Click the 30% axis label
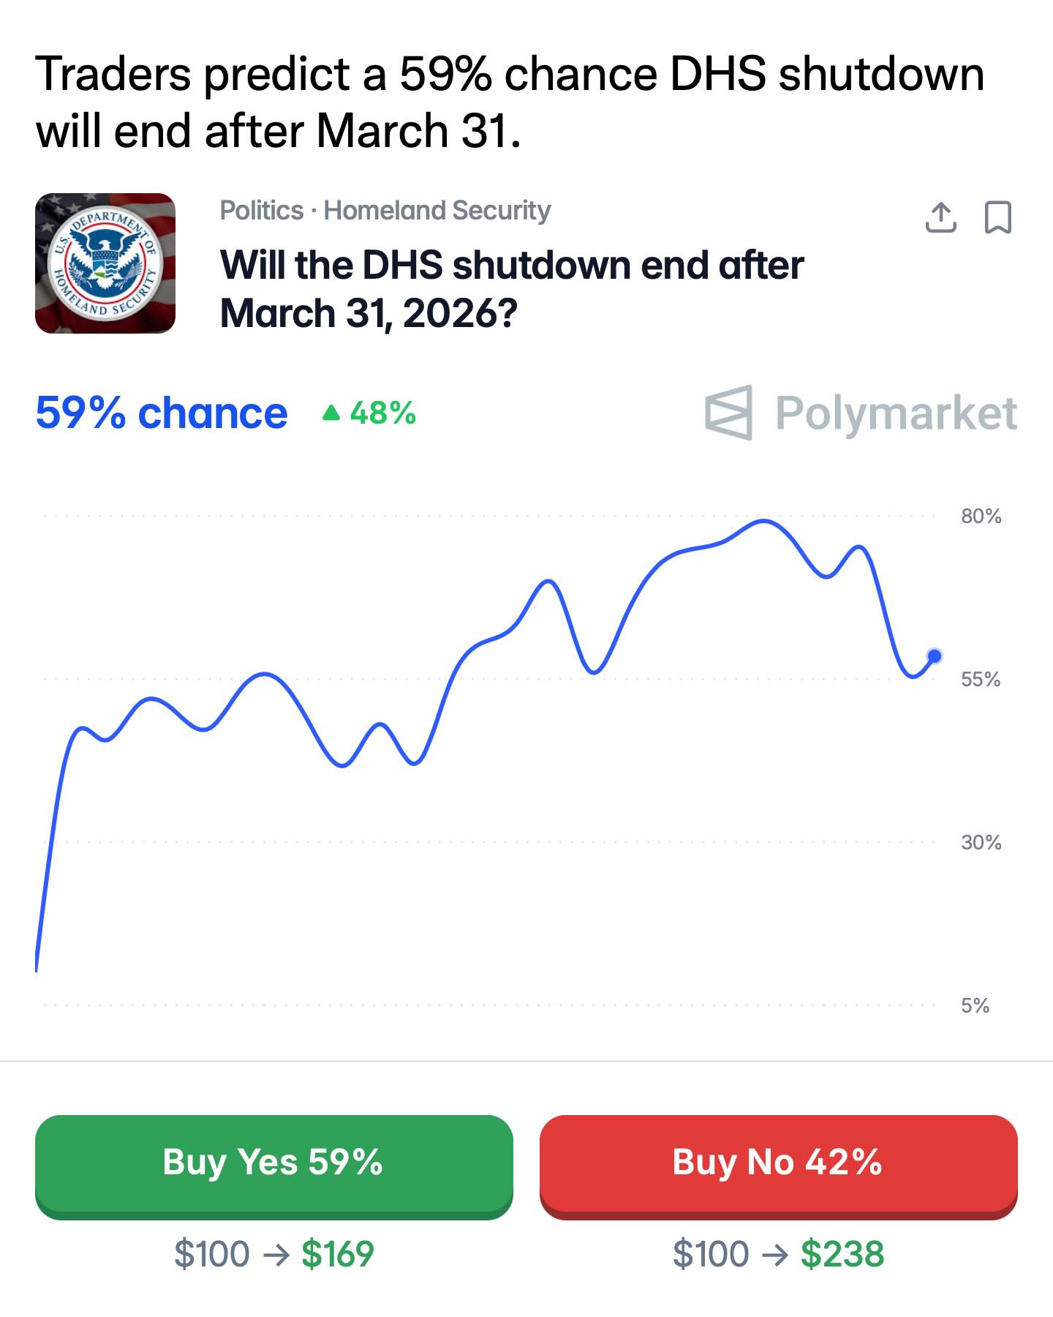This screenshot has height=1317, width=1053. 981,843
